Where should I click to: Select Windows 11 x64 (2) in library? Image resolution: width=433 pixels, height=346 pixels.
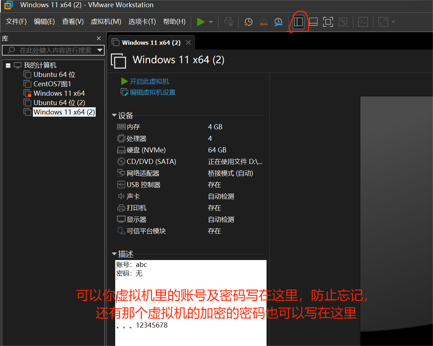tap(64, 112)
